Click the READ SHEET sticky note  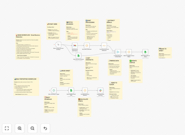[x=66, y=78]
